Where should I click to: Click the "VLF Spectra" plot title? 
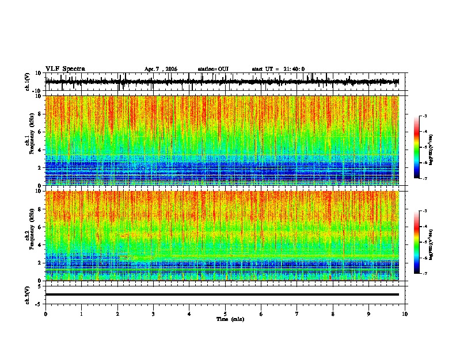click(65, 69)
